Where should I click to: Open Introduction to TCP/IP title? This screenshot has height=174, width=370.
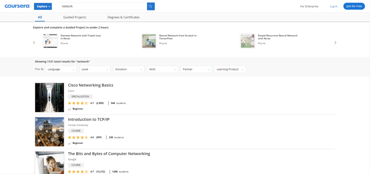coord(89,120)
